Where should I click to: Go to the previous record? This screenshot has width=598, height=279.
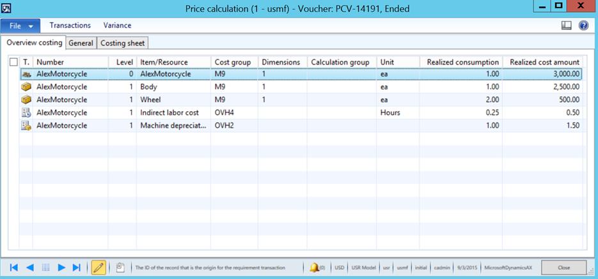pos(30,268)
